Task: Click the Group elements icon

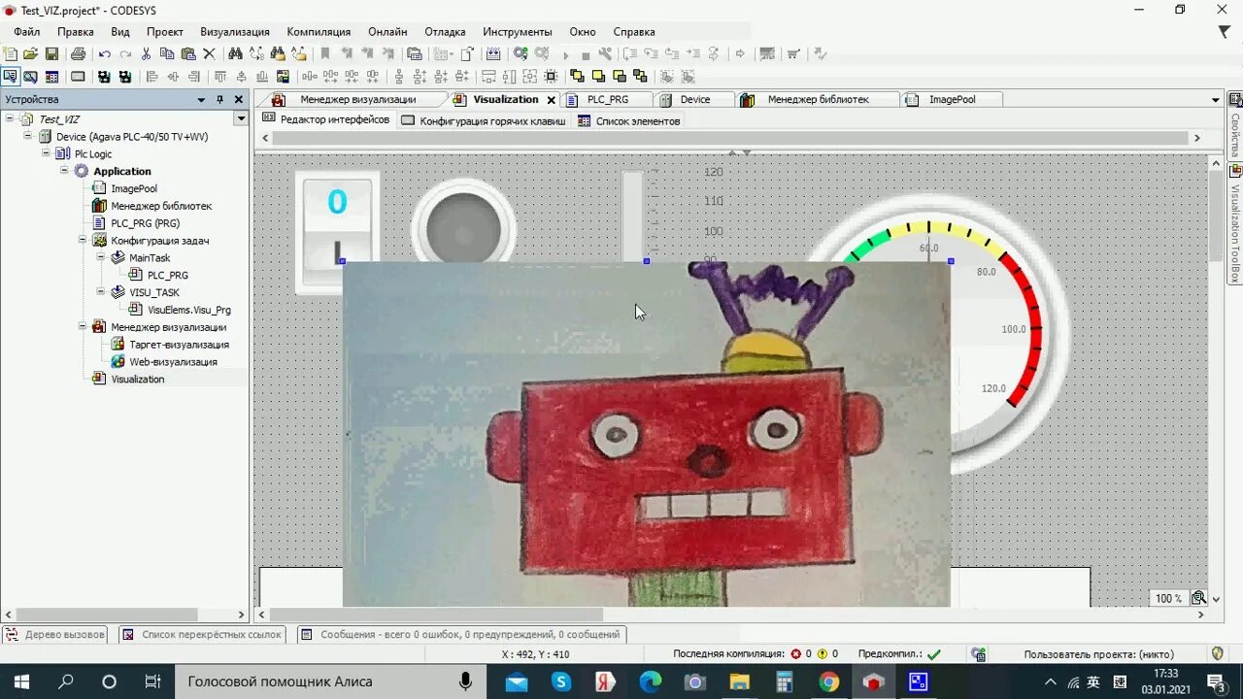Action: pos(667,77)
